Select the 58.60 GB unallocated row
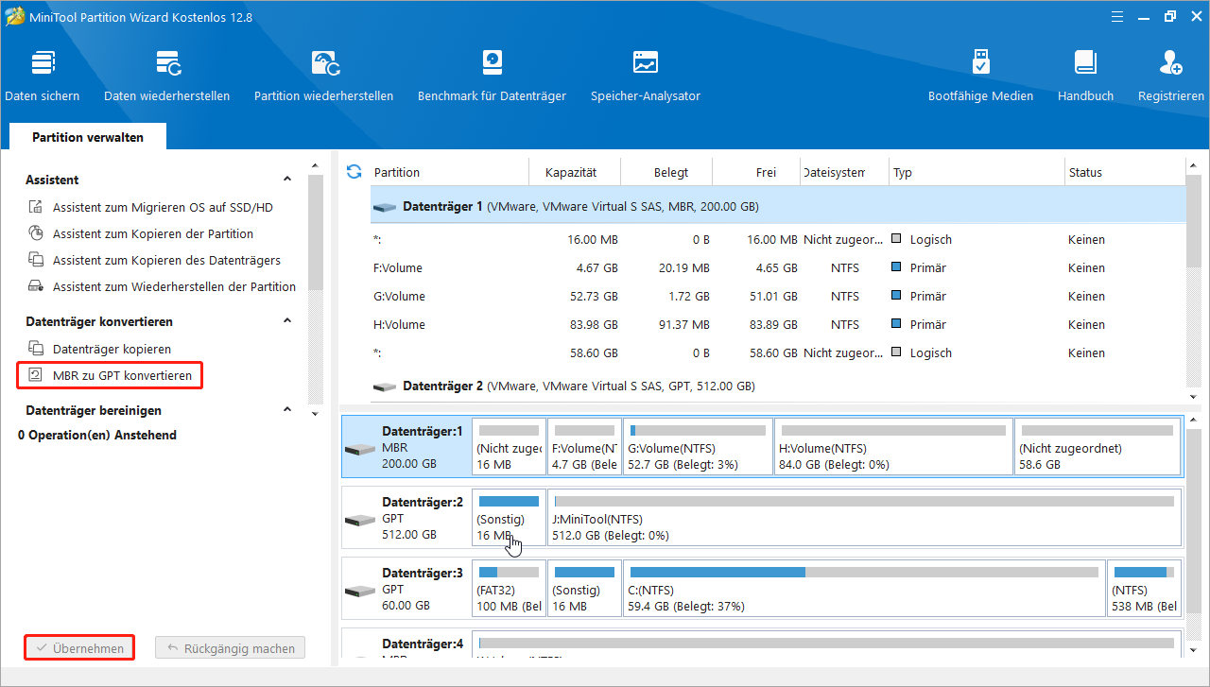The image size is (1210, 687). pyautogui.click(x=777, y=352)
